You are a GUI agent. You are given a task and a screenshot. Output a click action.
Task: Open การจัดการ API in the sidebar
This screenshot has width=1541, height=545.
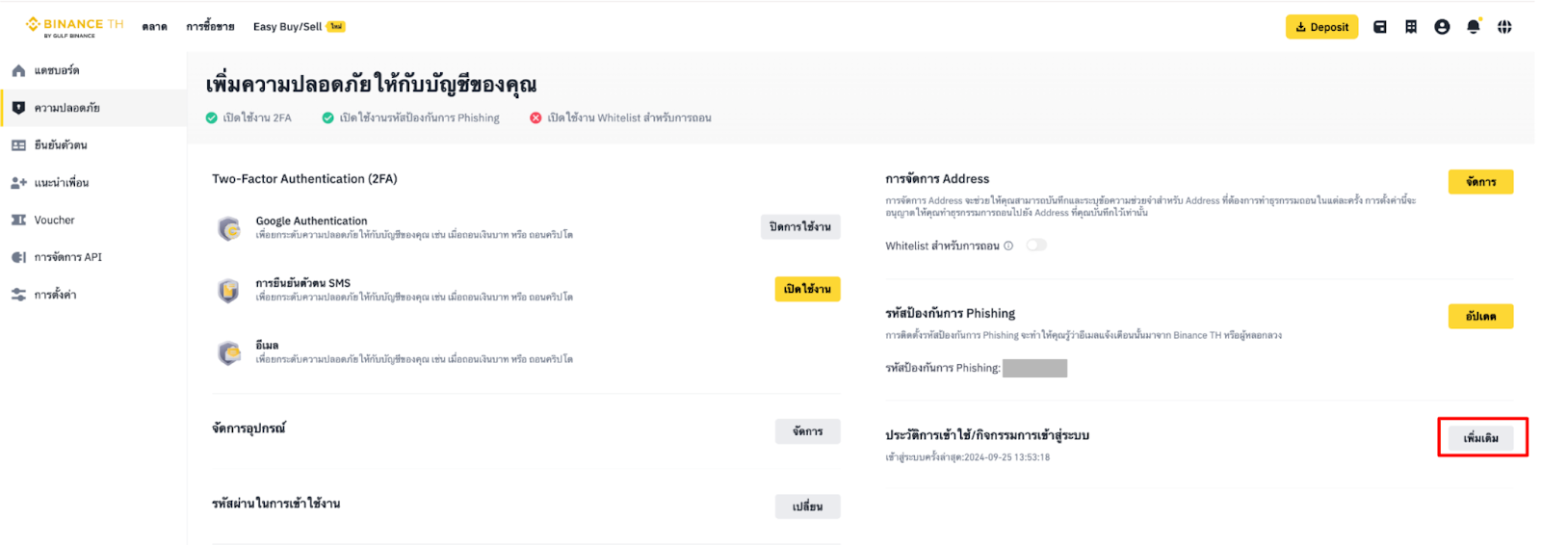click(x=67, y=257)
